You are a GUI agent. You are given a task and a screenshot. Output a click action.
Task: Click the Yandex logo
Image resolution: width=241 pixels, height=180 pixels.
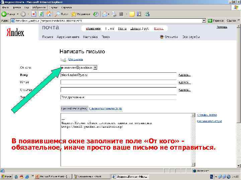[x=15, y=32]
